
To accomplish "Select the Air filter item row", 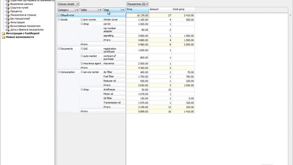I will [x=114, y=72].
